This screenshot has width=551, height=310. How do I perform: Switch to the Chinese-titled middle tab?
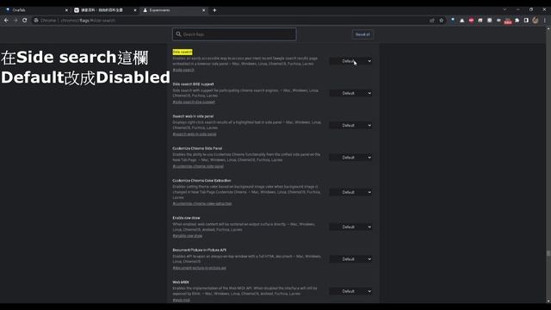(105, 10)
